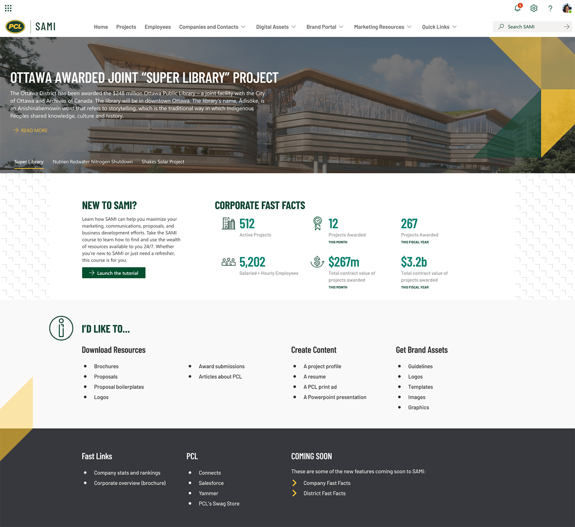
Task: Open Salesforce link in footer
Action: (x=211, y=483)
